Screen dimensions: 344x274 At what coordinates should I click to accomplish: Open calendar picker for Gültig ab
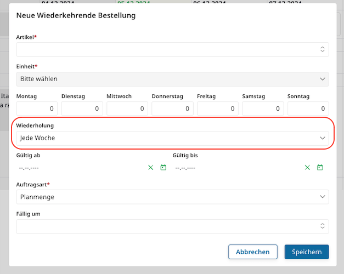(x=163, y=168)
